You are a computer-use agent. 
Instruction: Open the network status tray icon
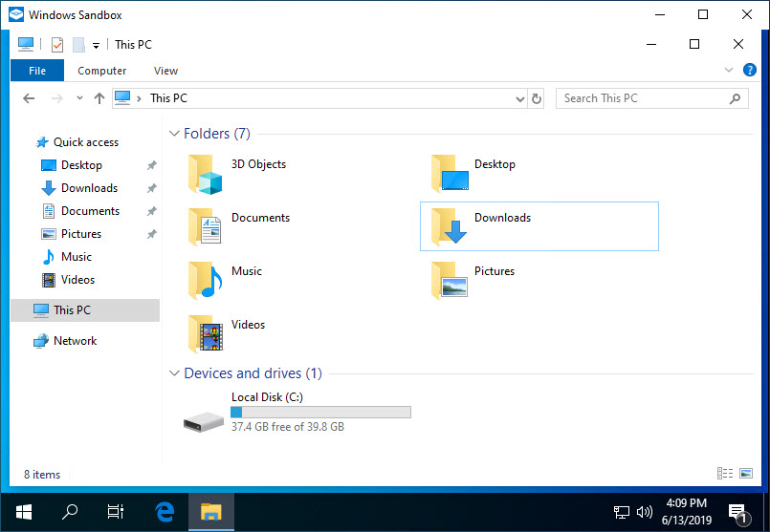tap(622, 512)
